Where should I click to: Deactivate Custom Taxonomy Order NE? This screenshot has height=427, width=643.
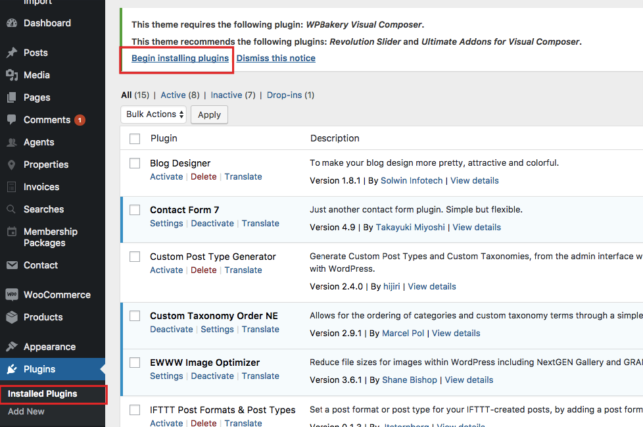(172, 329)
